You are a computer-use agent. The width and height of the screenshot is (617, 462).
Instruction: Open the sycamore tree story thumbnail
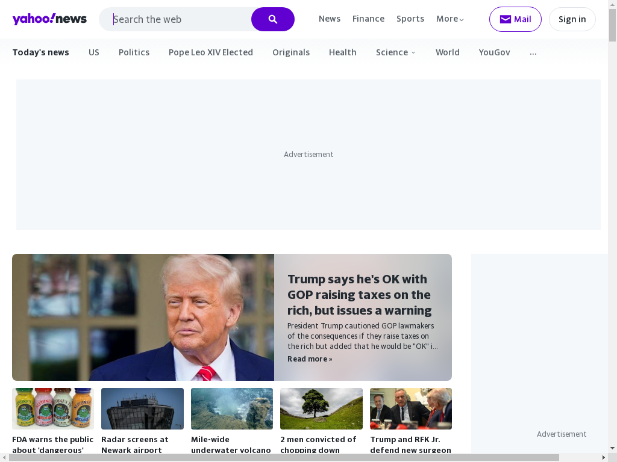click(321, 408)
